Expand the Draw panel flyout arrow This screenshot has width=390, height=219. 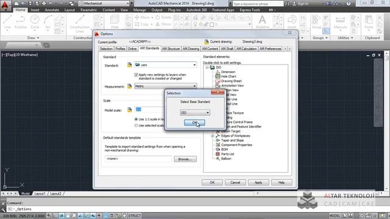click(x=38, y=38)
